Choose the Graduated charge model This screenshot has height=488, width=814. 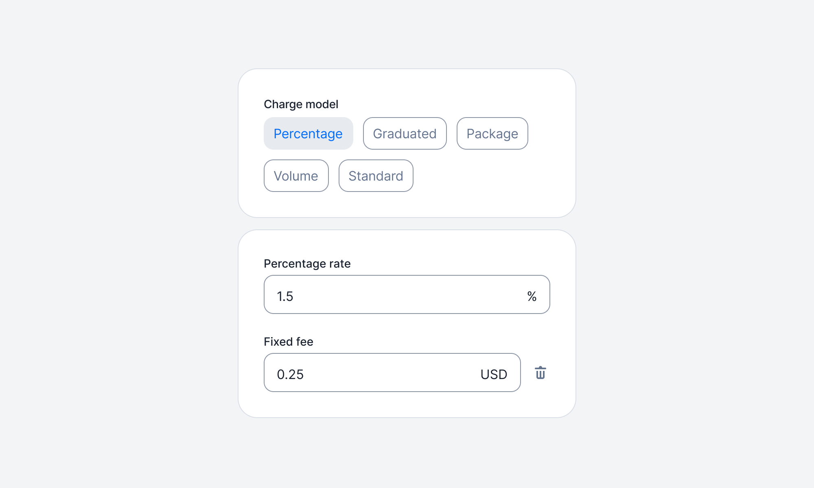pyautogui.click(x=405, y=133)
